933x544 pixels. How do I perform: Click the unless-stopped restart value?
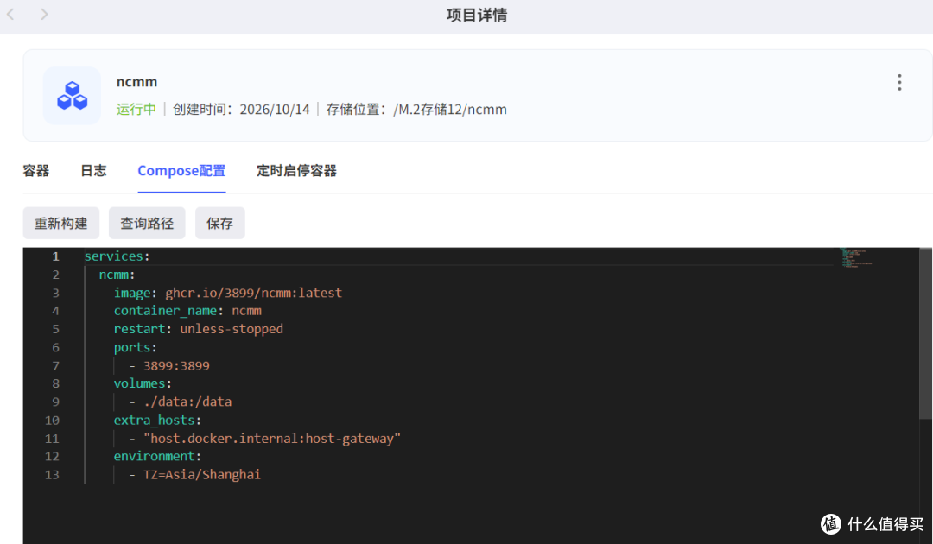click(232, 329)
